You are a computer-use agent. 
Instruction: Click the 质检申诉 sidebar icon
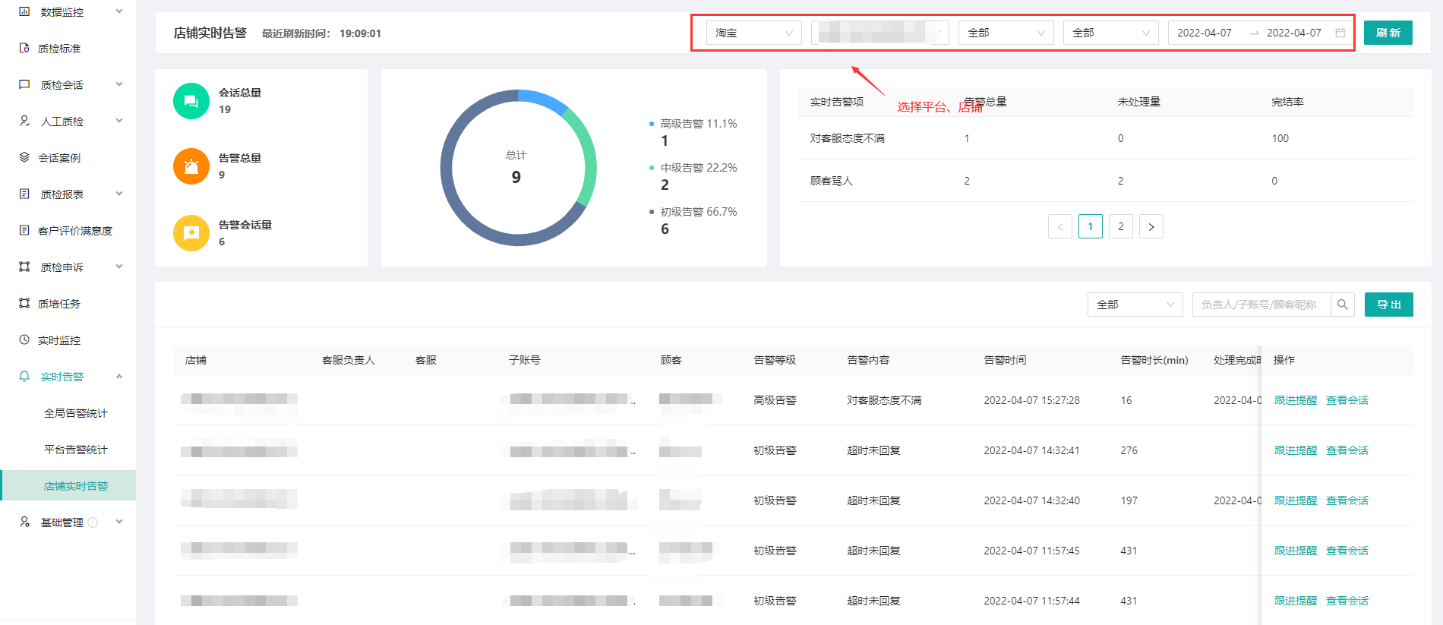click(24, 267)
